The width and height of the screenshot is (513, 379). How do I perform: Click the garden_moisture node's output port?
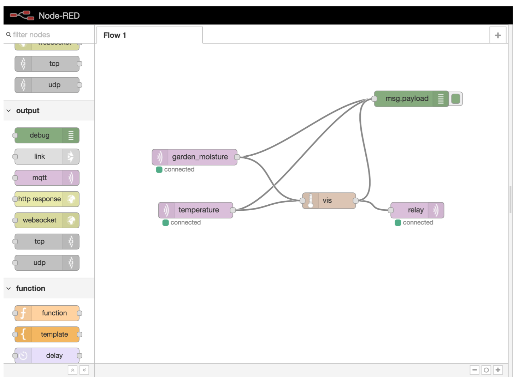pos(237,157)
